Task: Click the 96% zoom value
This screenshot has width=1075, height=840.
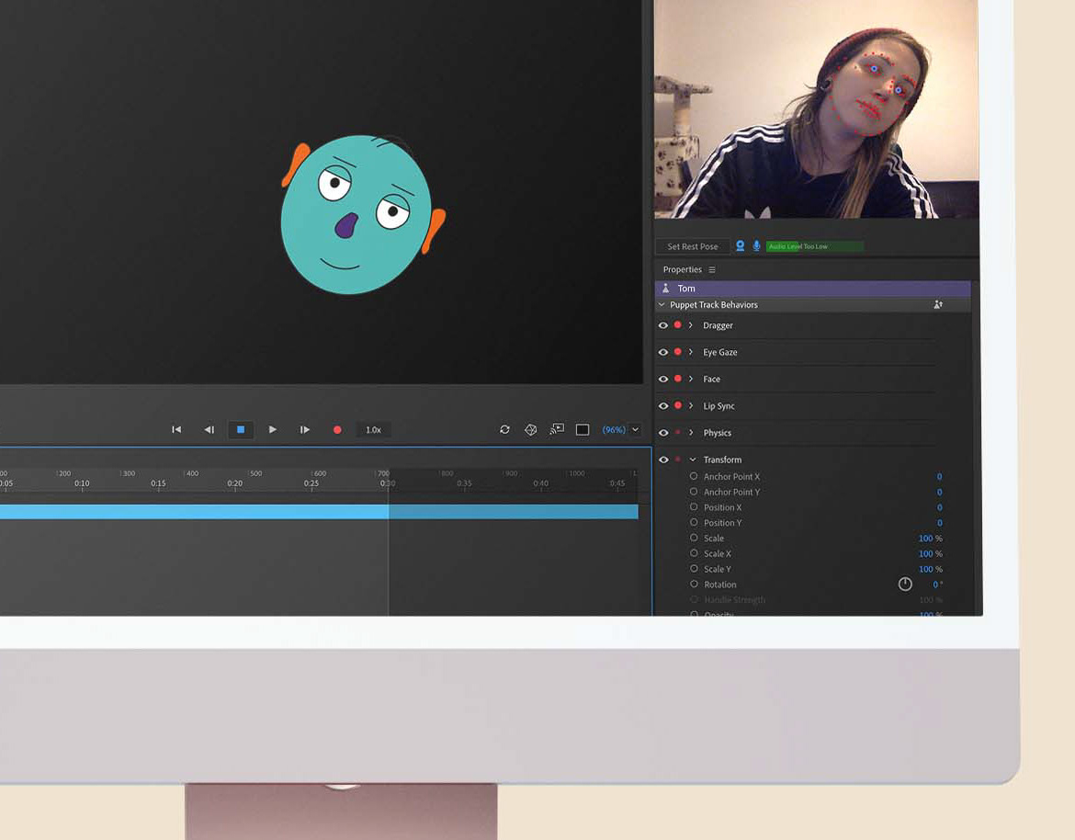Action: (614, 430)
